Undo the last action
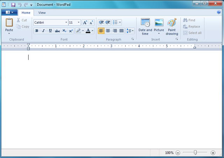 pos(20,5)
